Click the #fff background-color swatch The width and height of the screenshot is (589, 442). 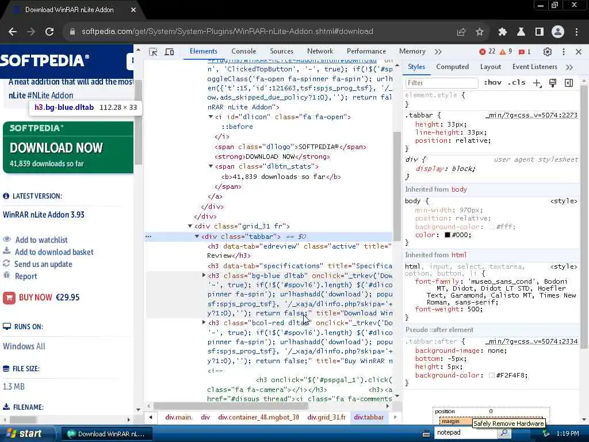point(492,227)
